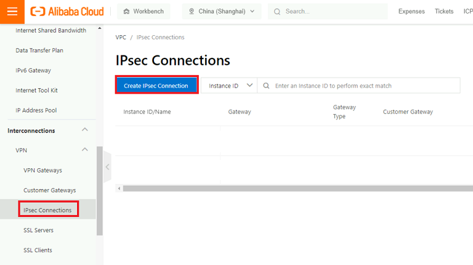Select Customer Gateways in sidebar

49,190
